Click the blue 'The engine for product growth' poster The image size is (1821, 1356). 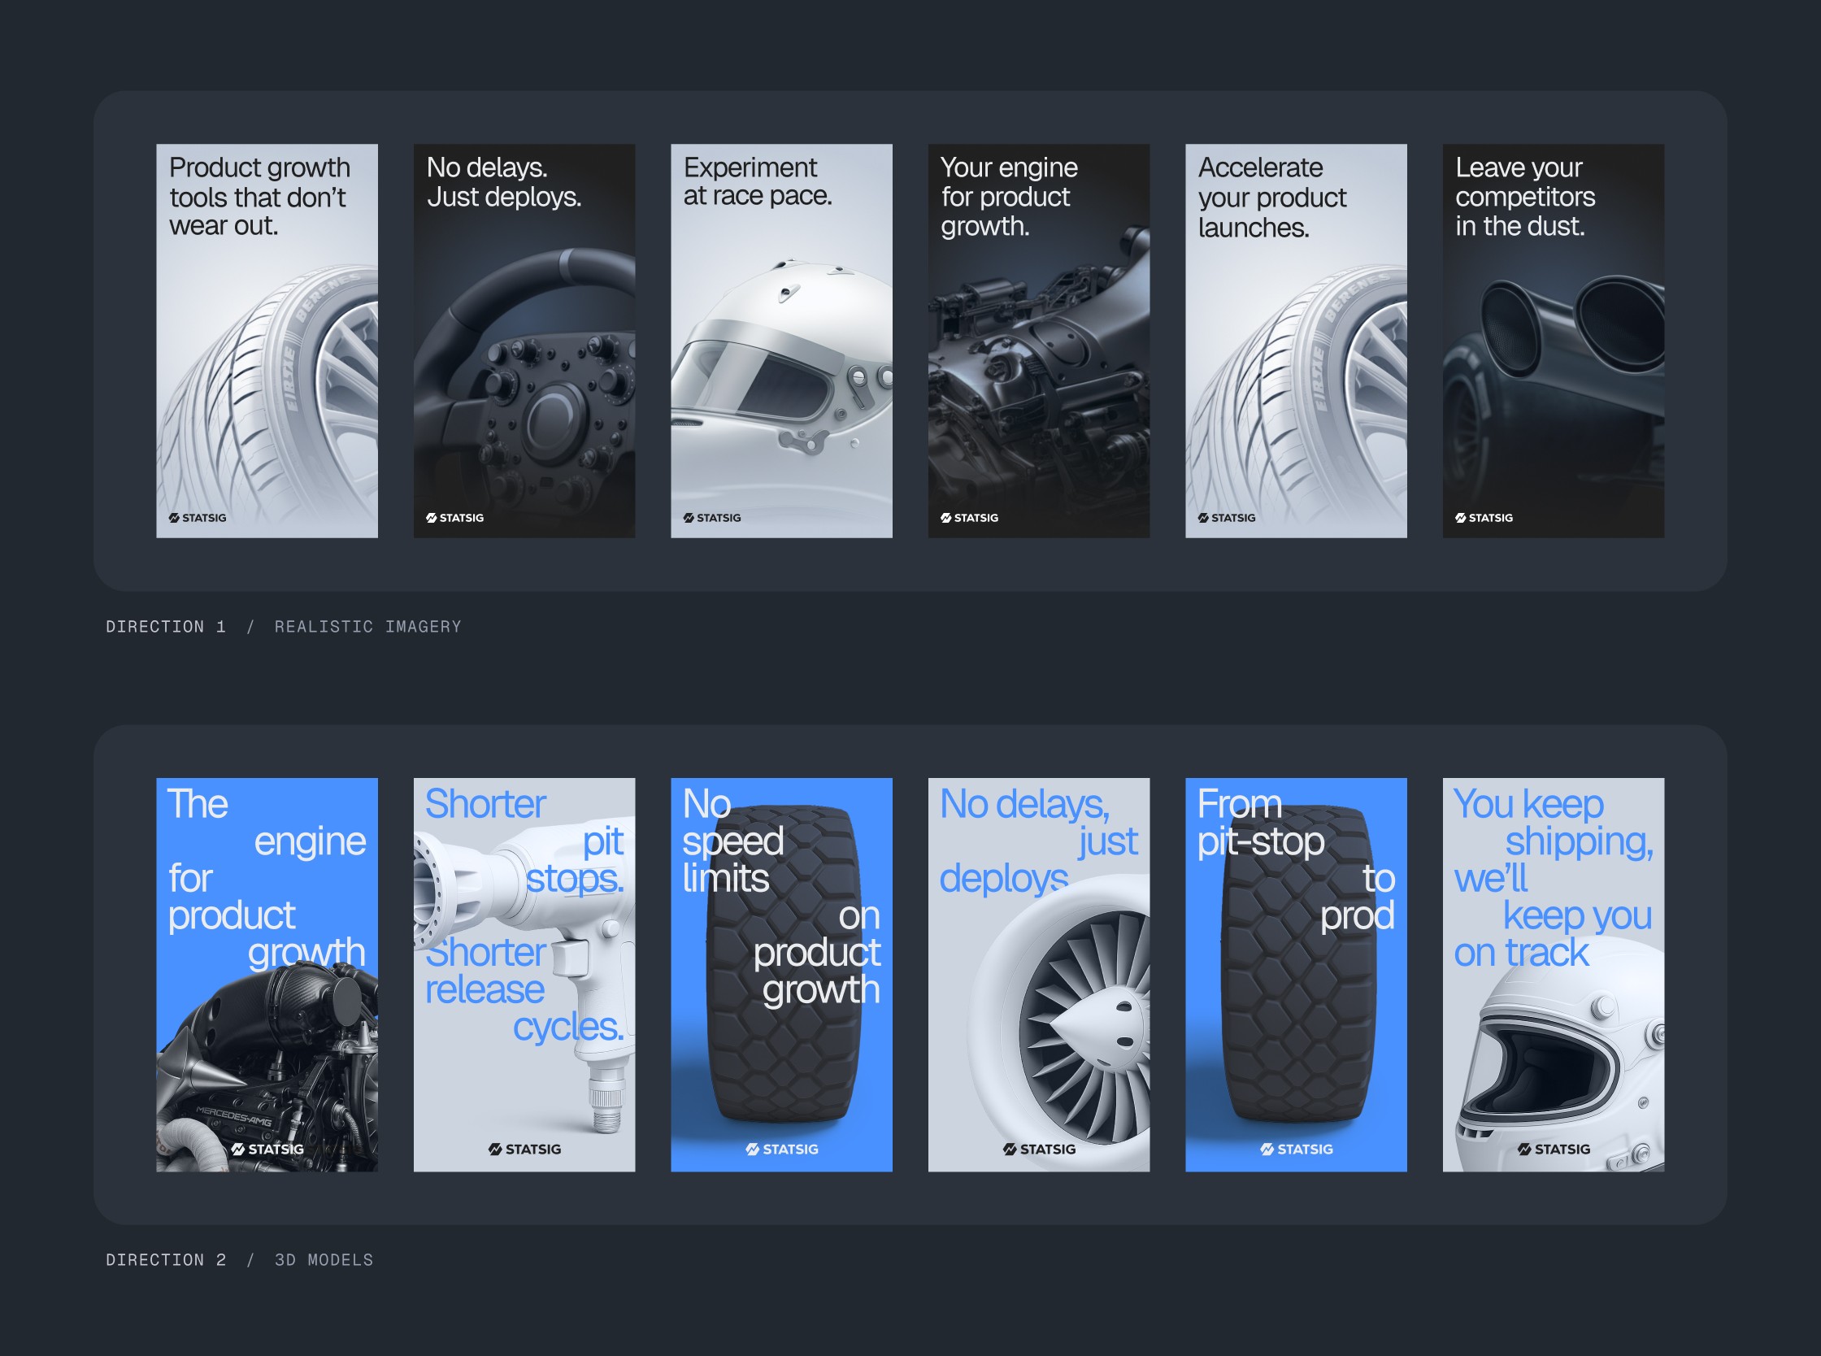point(267,974)
